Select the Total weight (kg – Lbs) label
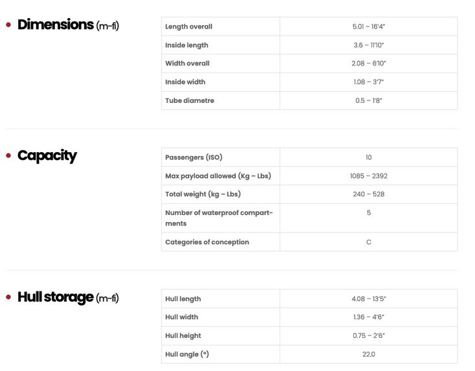Viewport: 475px width, 371px height. [x=203, y=194]
